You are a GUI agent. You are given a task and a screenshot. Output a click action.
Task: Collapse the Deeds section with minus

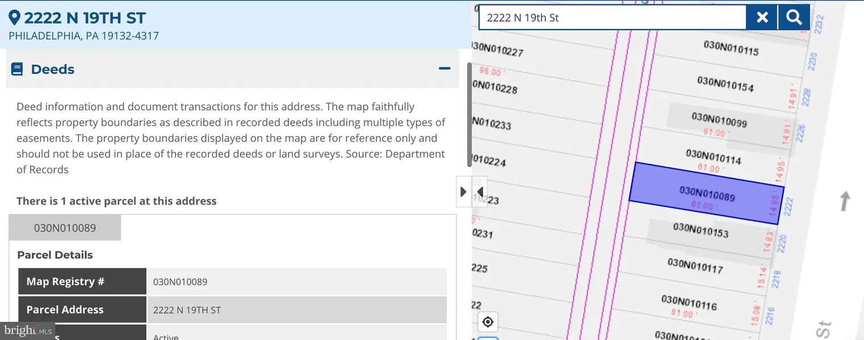[444, 69]
